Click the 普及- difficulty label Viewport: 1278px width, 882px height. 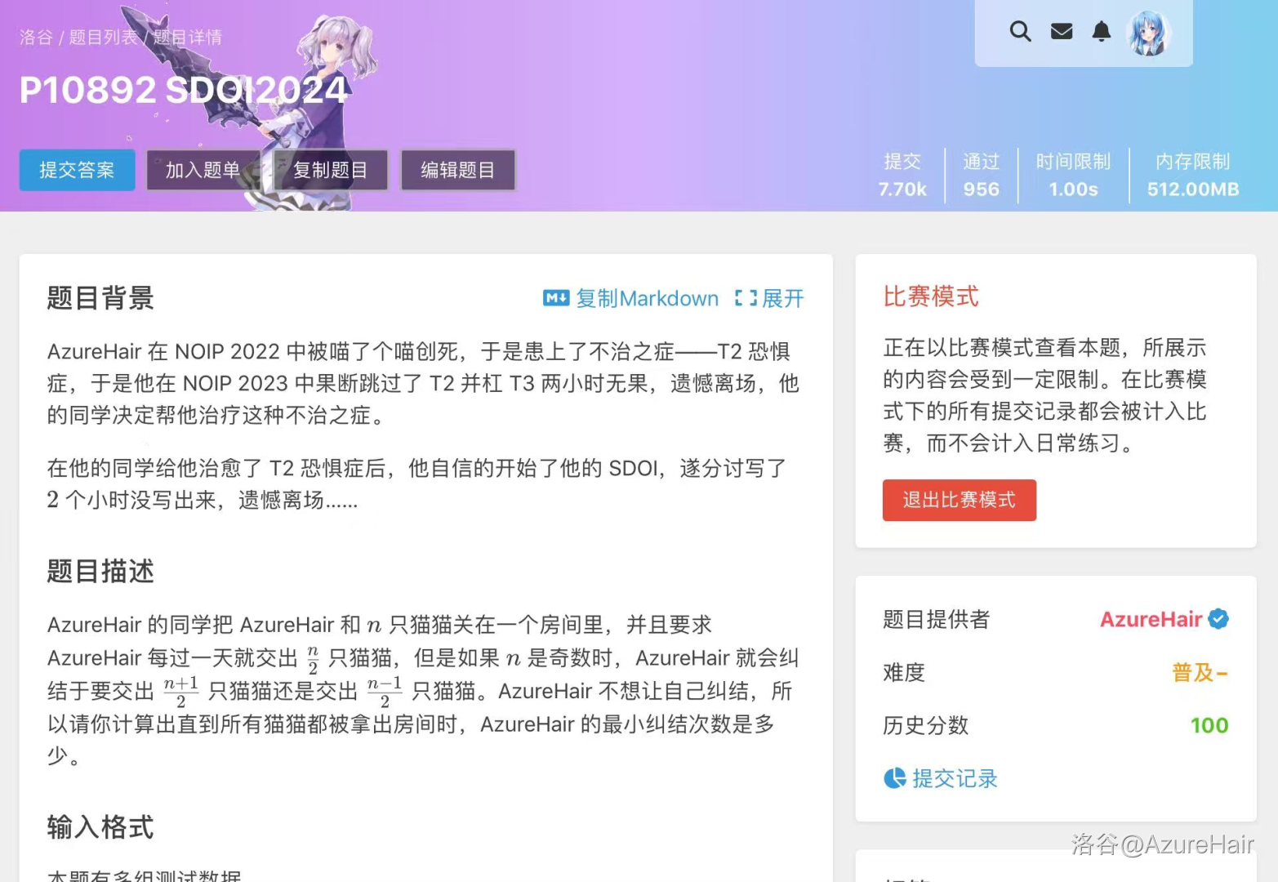pos(1200,672)
